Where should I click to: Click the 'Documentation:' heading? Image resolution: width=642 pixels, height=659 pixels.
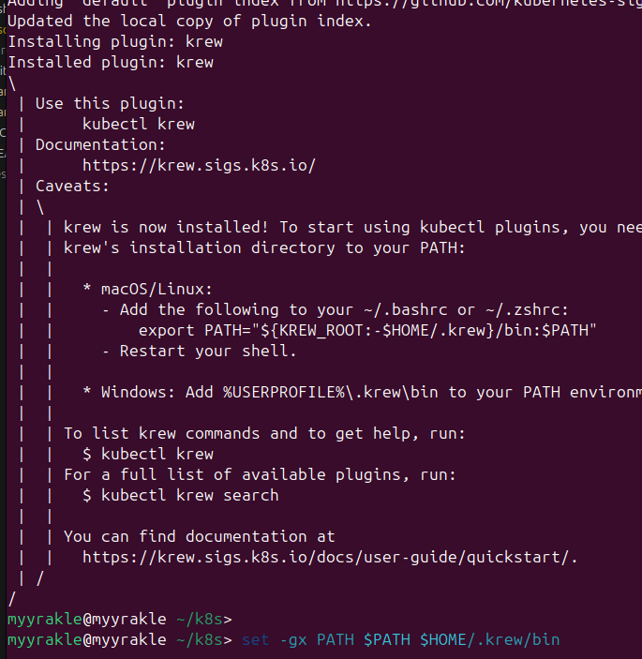100,144
